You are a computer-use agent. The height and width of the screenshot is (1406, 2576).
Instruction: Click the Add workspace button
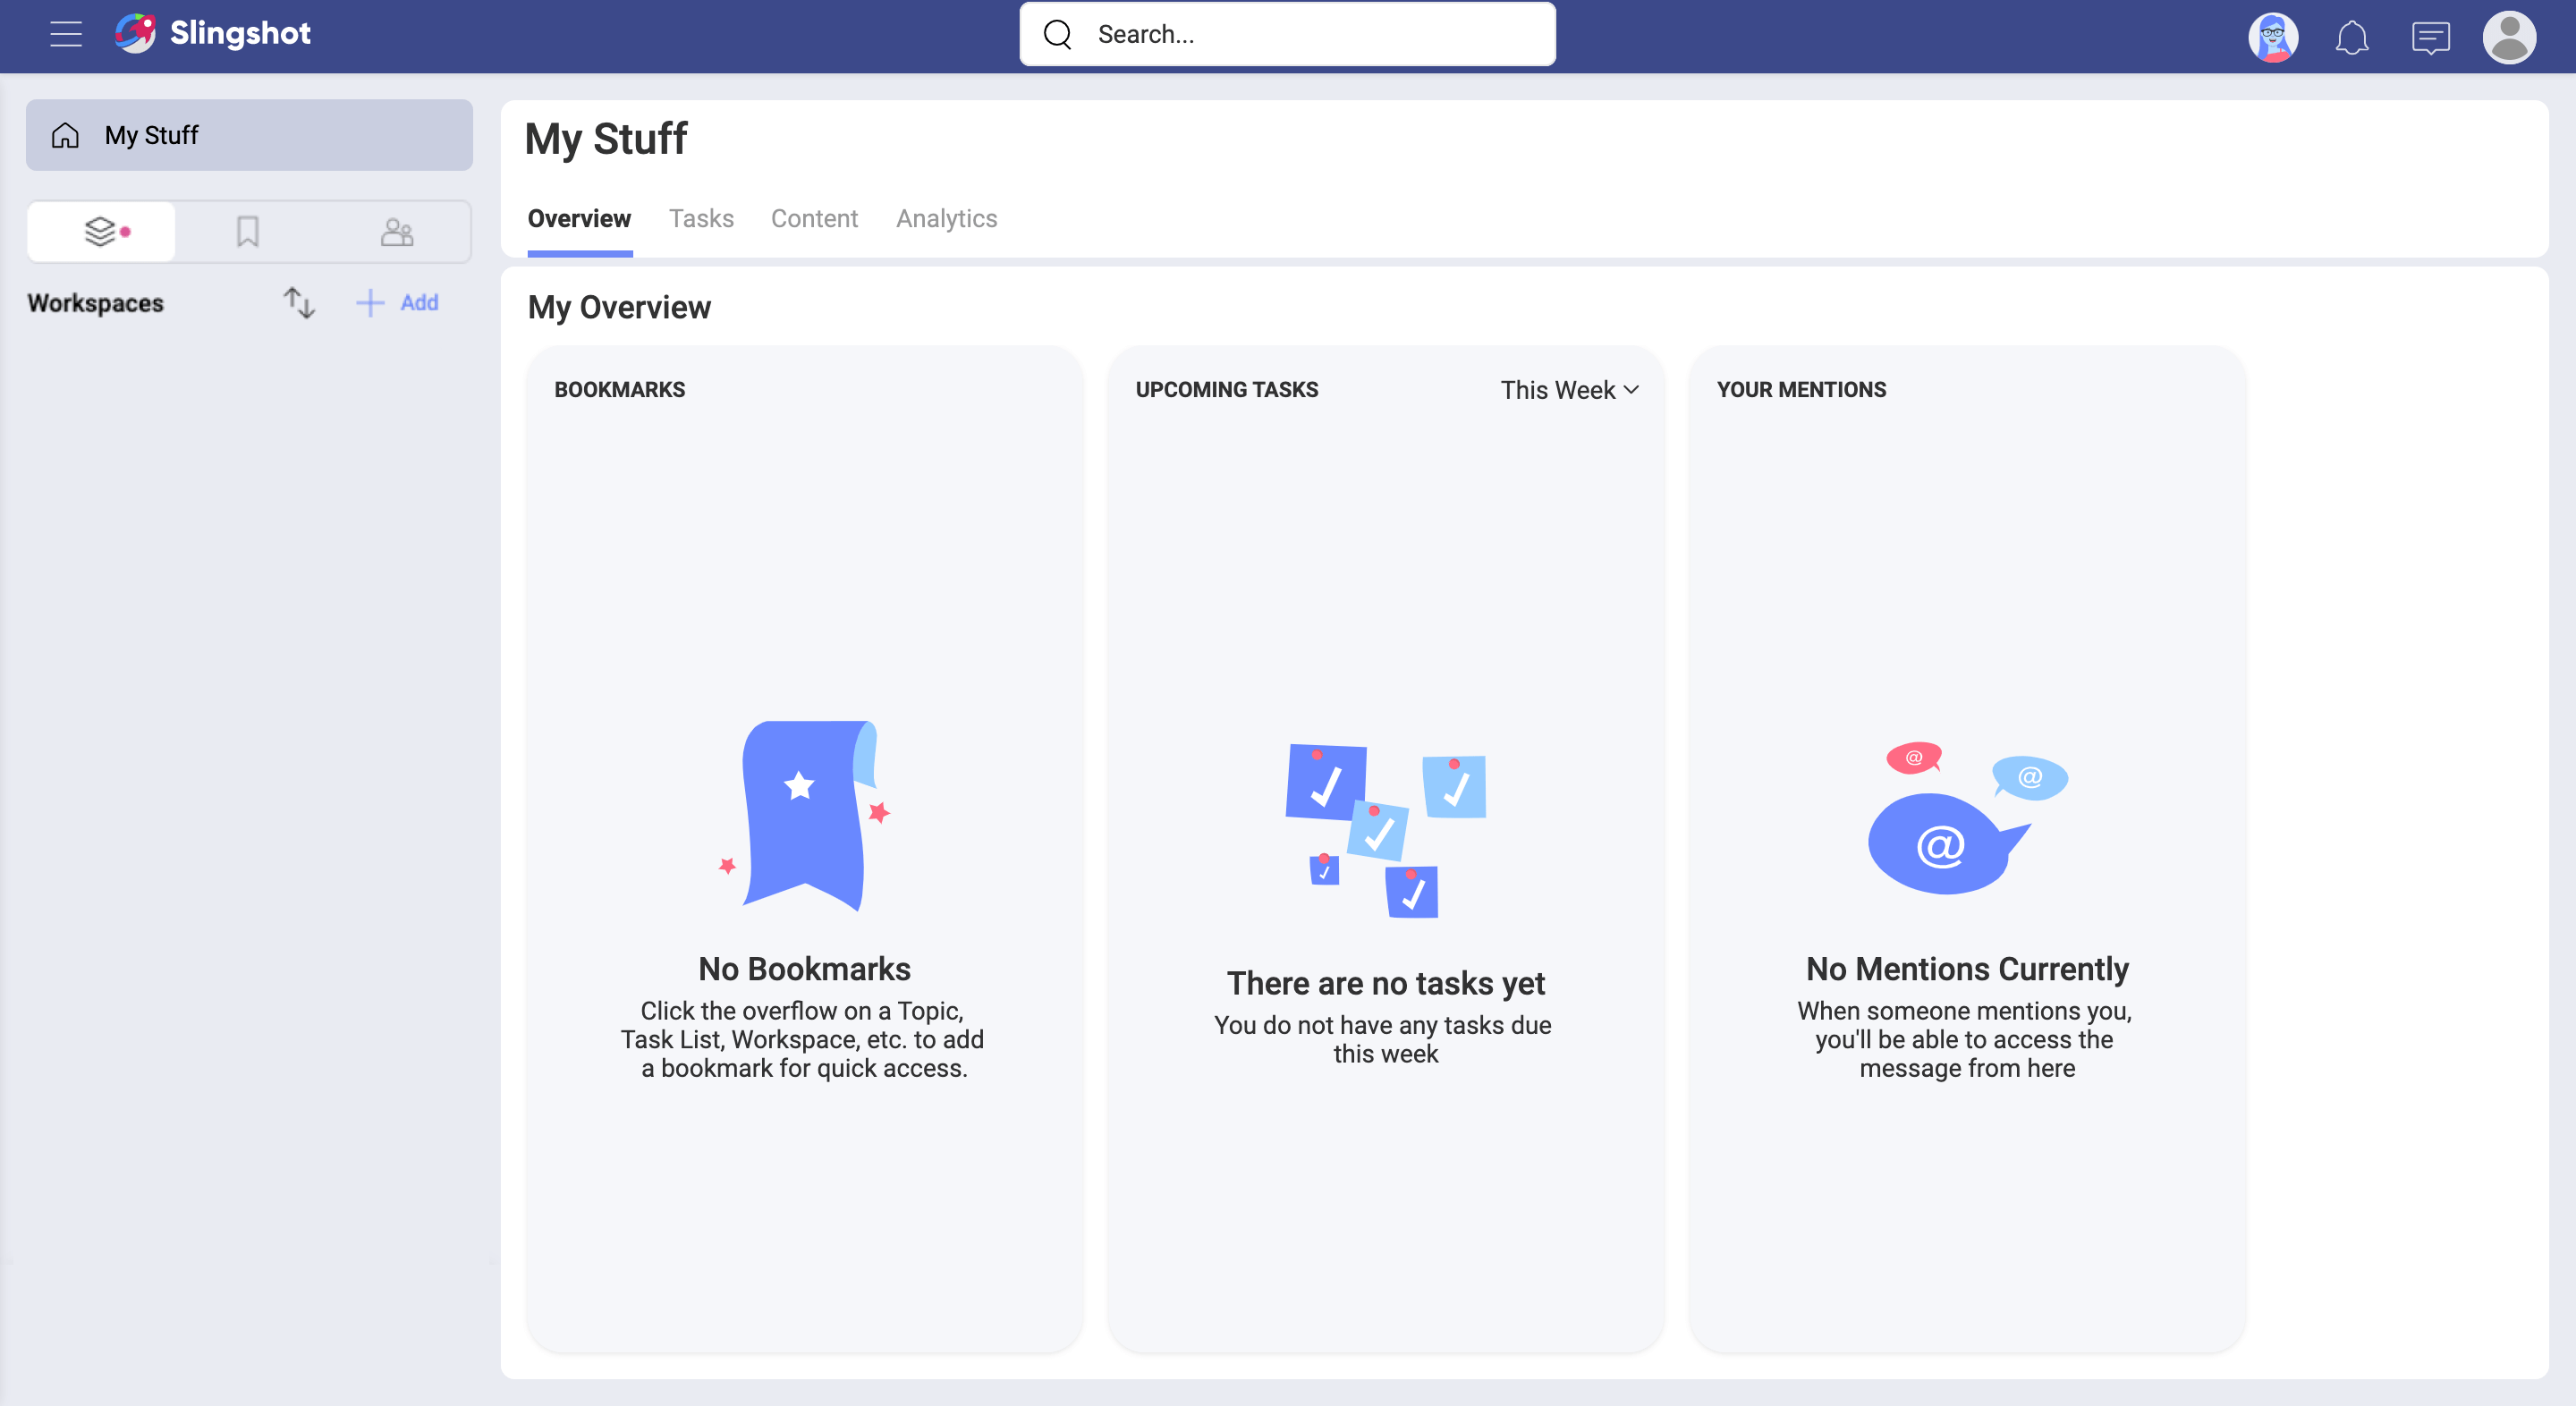tap(398, 301)
